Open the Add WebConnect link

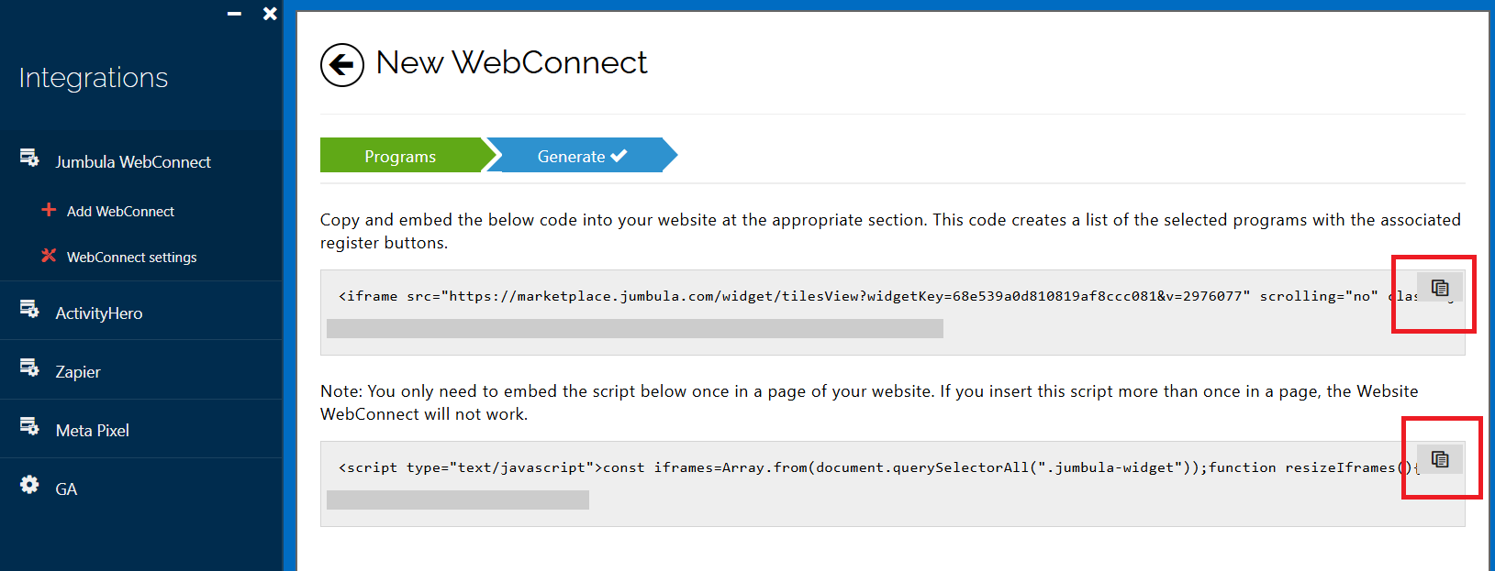tap(120, 211)
